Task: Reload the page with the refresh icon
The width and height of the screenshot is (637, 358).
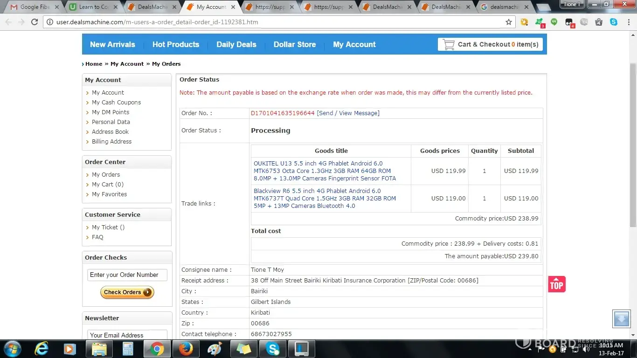Action: point(35,22)
